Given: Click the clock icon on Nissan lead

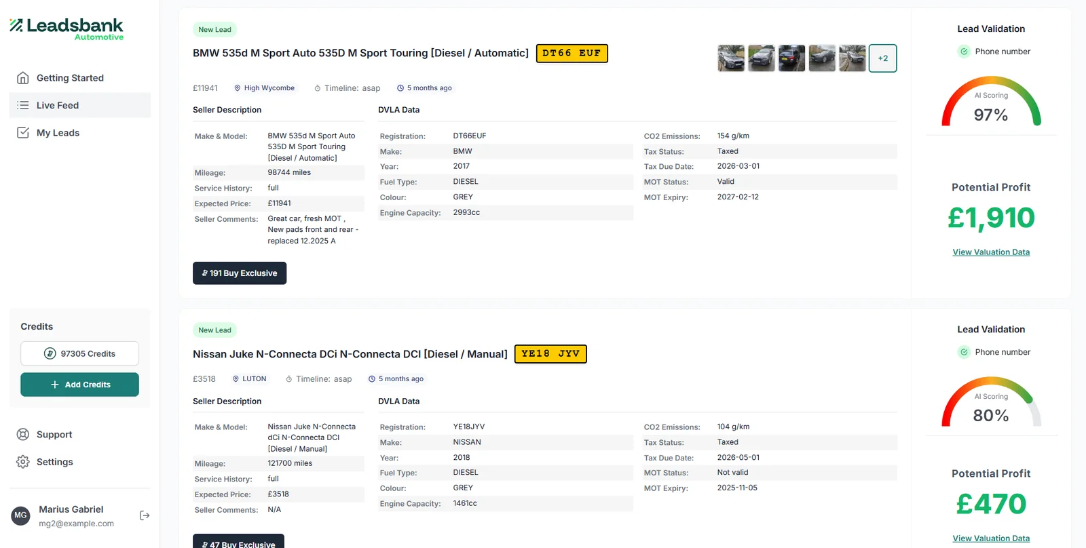Looking at the screenshot, I should pyautogui.click(x=372, y=379).
